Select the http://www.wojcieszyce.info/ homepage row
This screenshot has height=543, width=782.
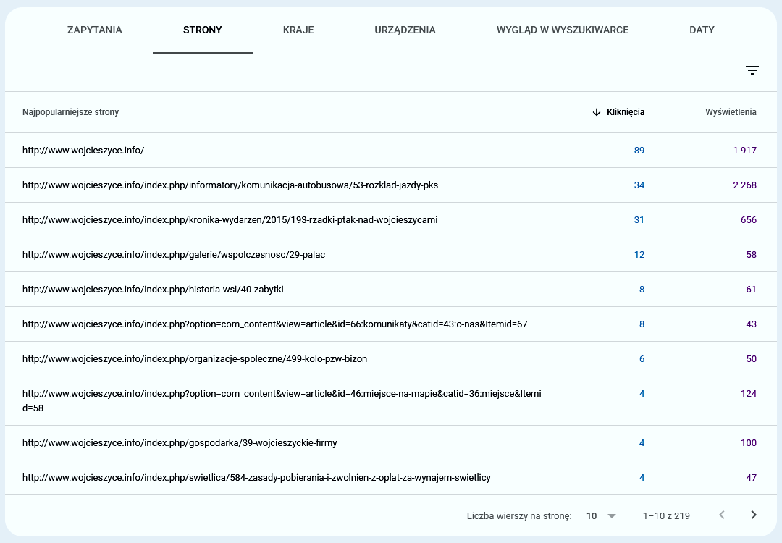391,150
